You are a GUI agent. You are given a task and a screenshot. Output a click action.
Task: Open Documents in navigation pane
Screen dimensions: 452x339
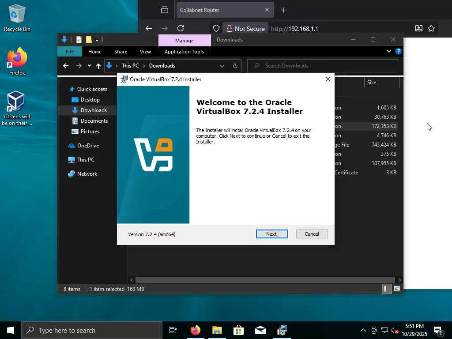pos(90,121)
